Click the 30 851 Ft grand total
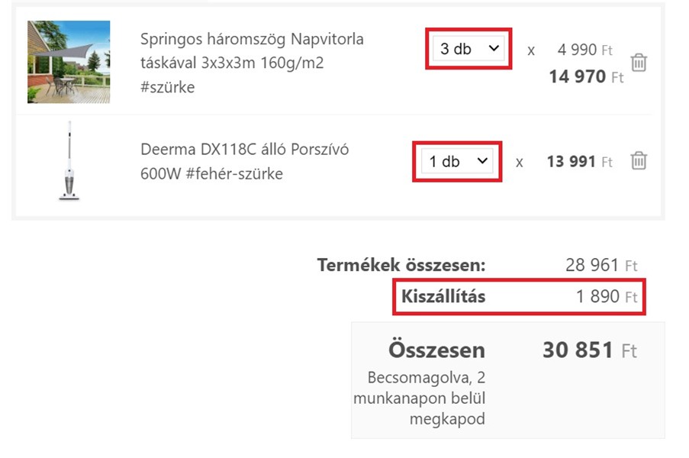689x458 pixels. pos(590,350)
